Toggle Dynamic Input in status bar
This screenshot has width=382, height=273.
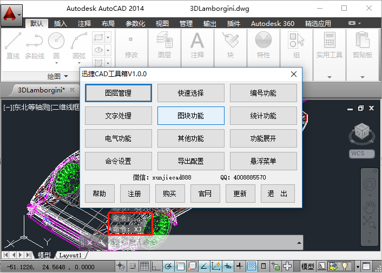coord(228,267)
